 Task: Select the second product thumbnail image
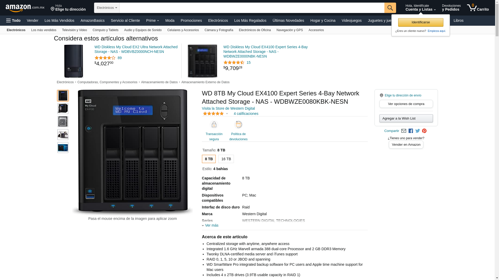click(x=63, y=109)
